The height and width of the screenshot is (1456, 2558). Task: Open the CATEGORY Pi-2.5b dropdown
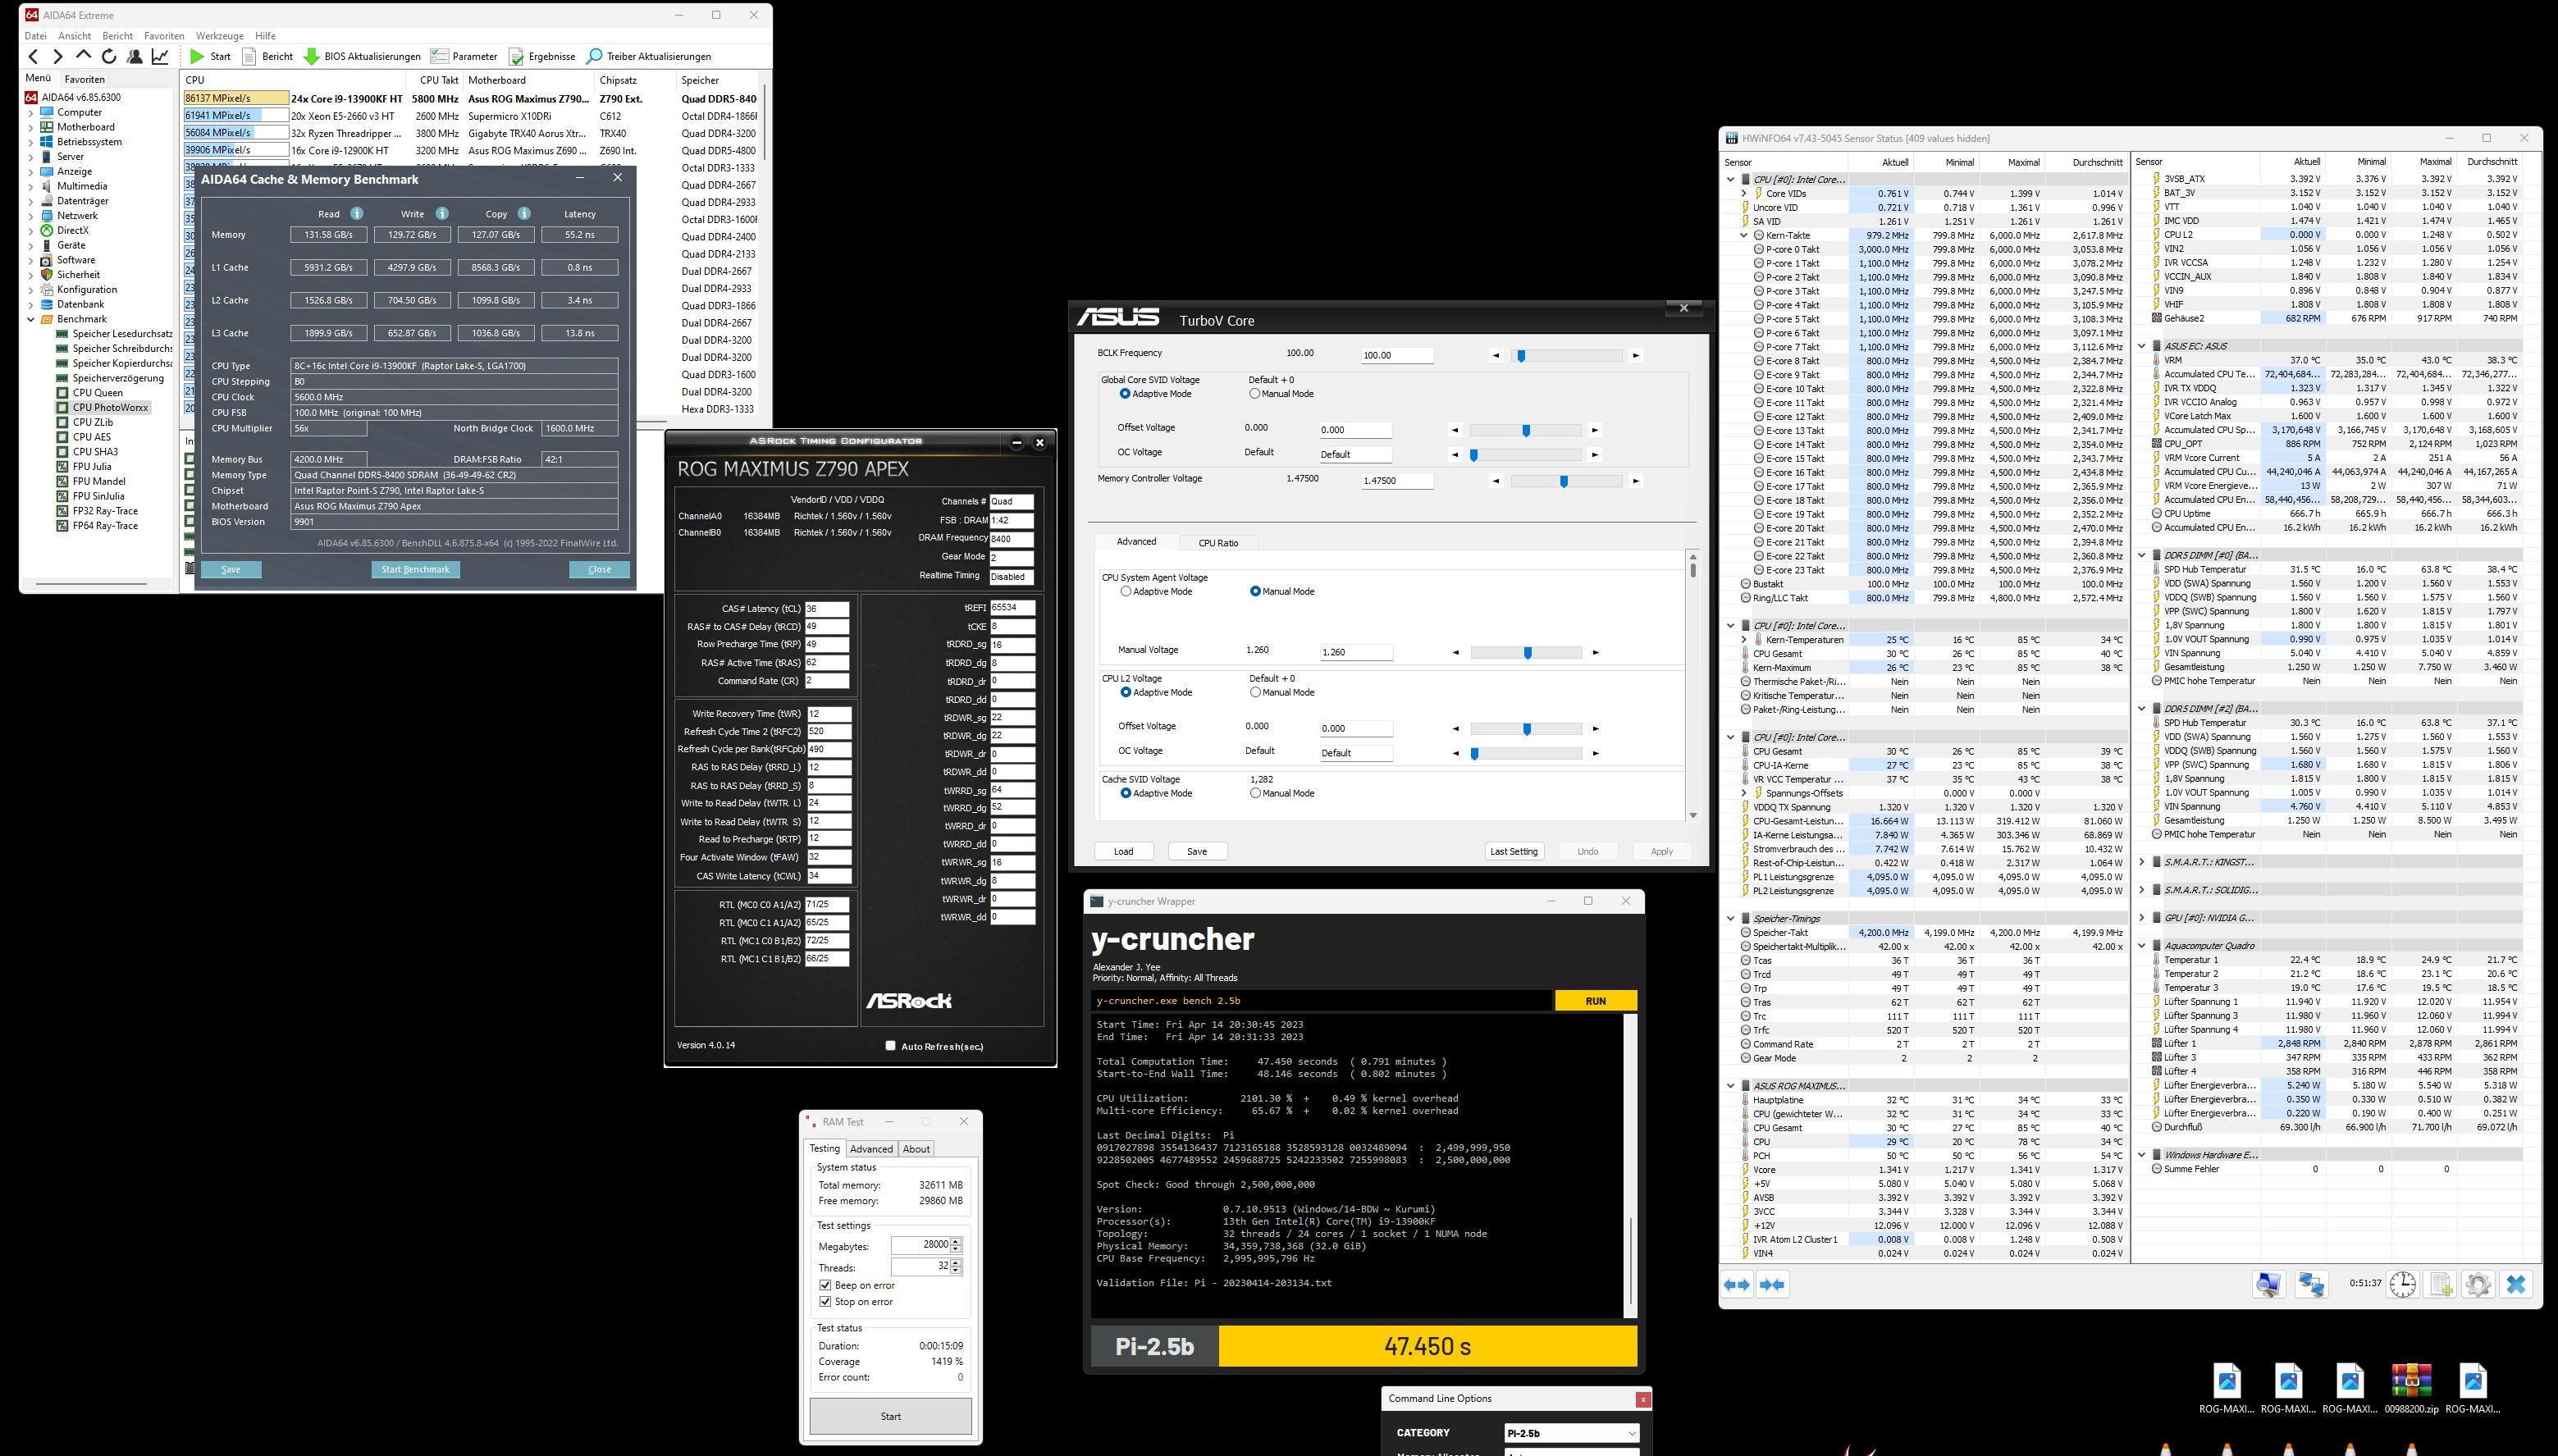pyautogui.click(x=1571, y=1433)
